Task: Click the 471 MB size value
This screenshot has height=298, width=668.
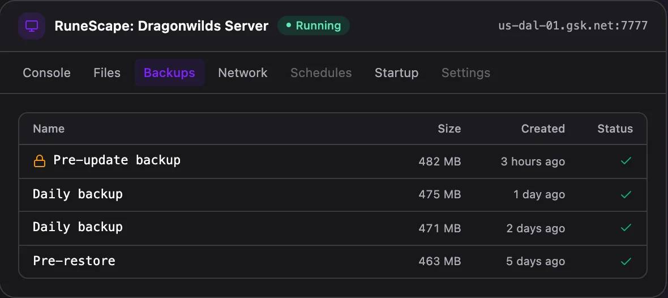Action: click(440, 228)
